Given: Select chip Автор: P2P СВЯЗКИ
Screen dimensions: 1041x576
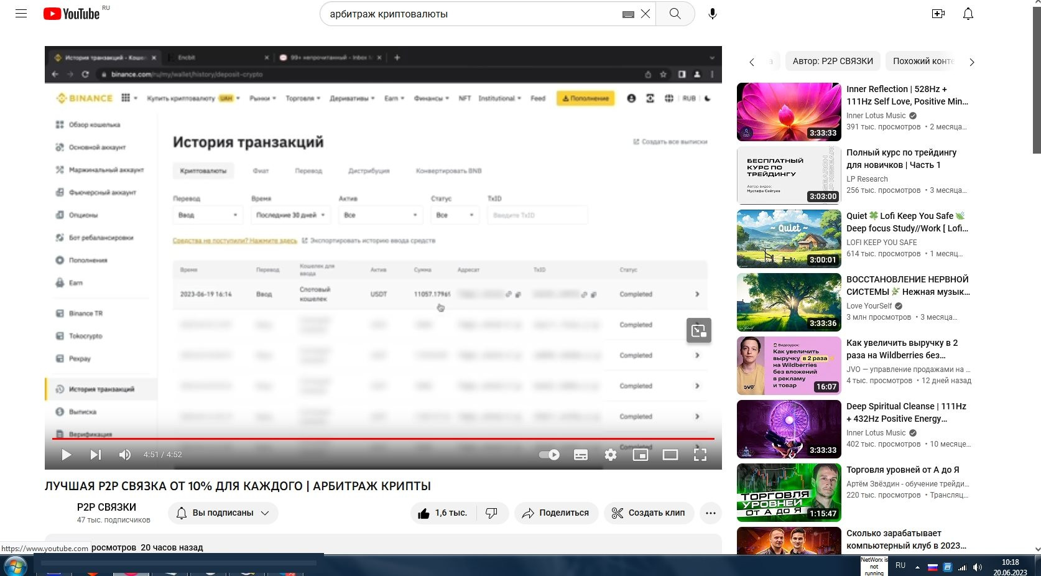Looking at the screenshot, I should coord(833,61).
